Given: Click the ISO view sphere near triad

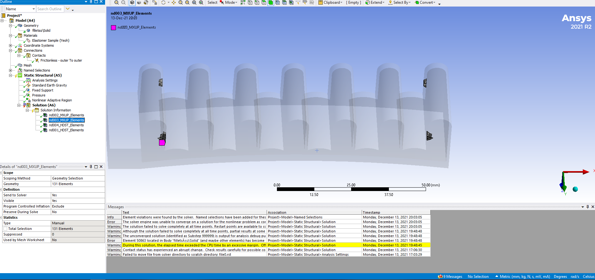Looking at the screenshot, I should 575,189.
